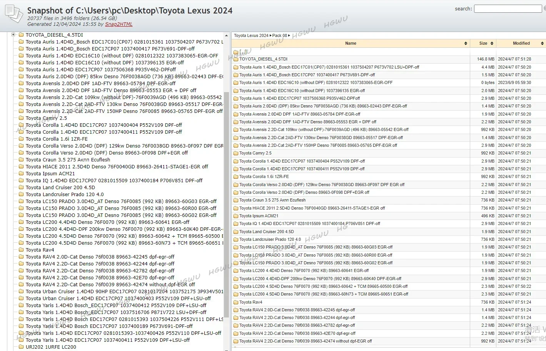Click the search input field
Viewport: 546px width, 351px height.
tap(508, 8)
